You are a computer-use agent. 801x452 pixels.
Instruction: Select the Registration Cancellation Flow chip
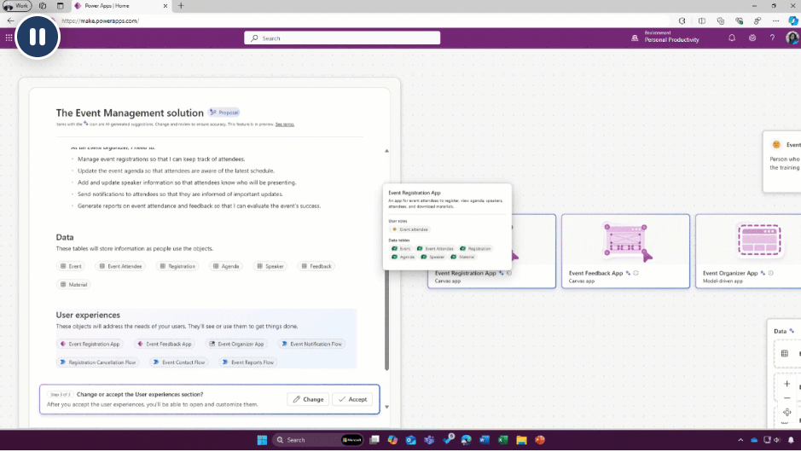pos(97,362)
